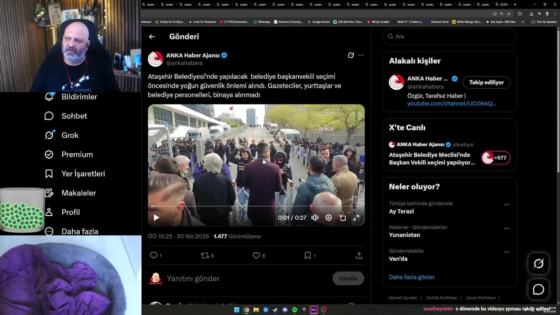Click the Takip ediliyor button
This screenshot has width=560, height=315.
[486, 82]
